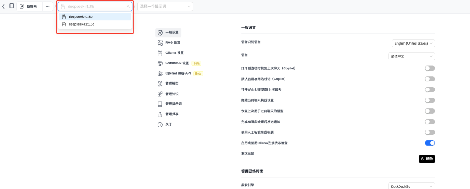Open 一般设置 general settings tab
Screen dimensions: 470x189
[168, 33]
